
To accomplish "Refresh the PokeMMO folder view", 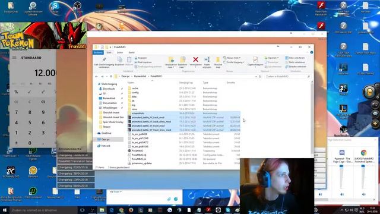I will [260, 77].
